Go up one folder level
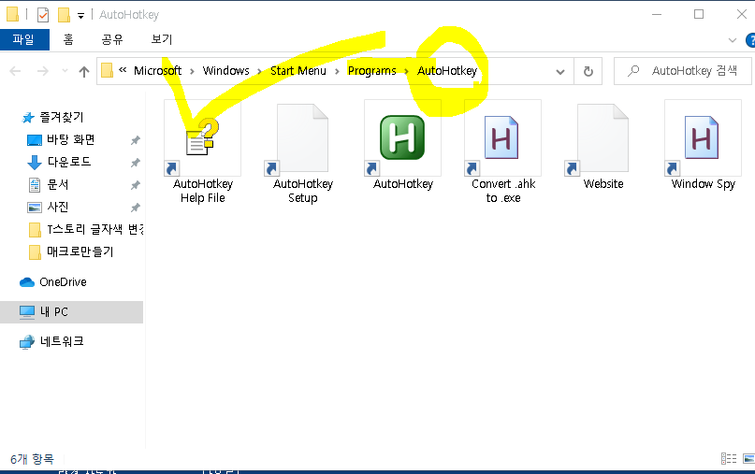Image resolution: width=755 pixels, height=474 pixels. [84, 72]
